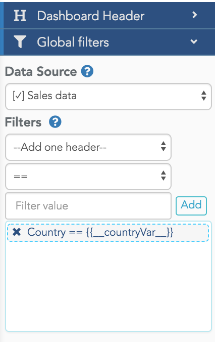This screenshot has height=342, width=215.
Task: Click the empty area of the filters list box
Action: coord(109,286)
